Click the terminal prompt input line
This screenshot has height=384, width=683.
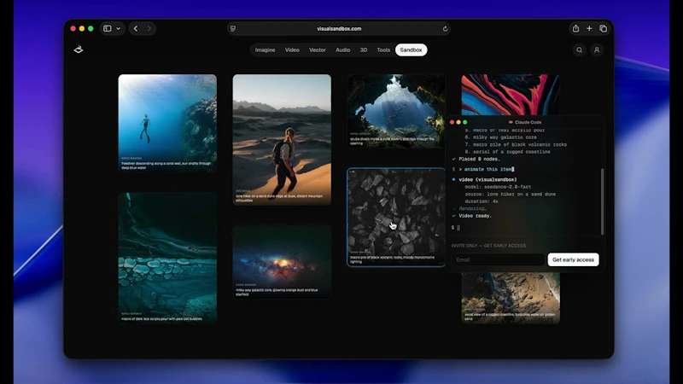525,228
